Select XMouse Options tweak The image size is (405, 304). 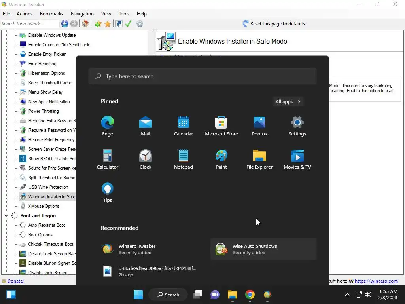pyautogui.click(x=44, y=206)
